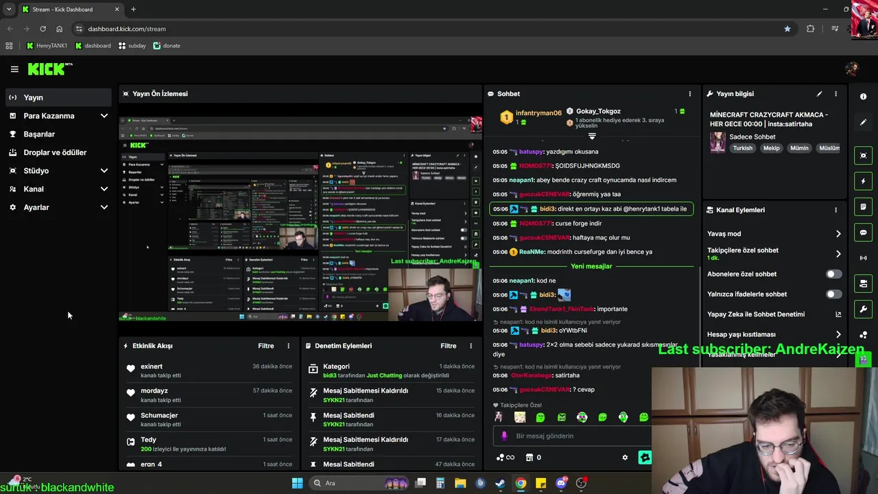Open the donate bookmark
This screenshot has width=878, height=494.
click(x=167, y=46)
